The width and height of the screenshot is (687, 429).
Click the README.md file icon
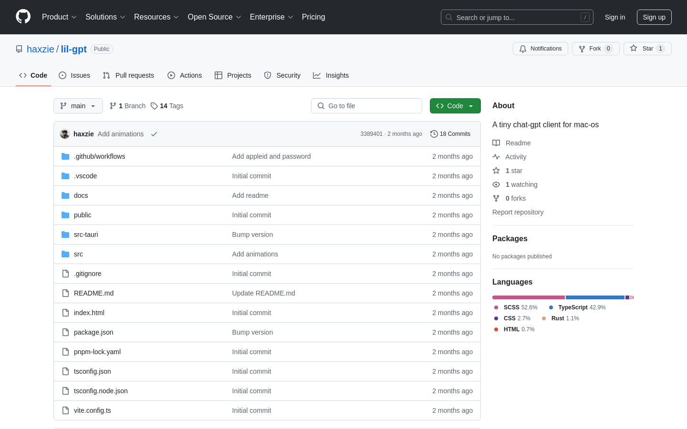(x=65, y=293)
